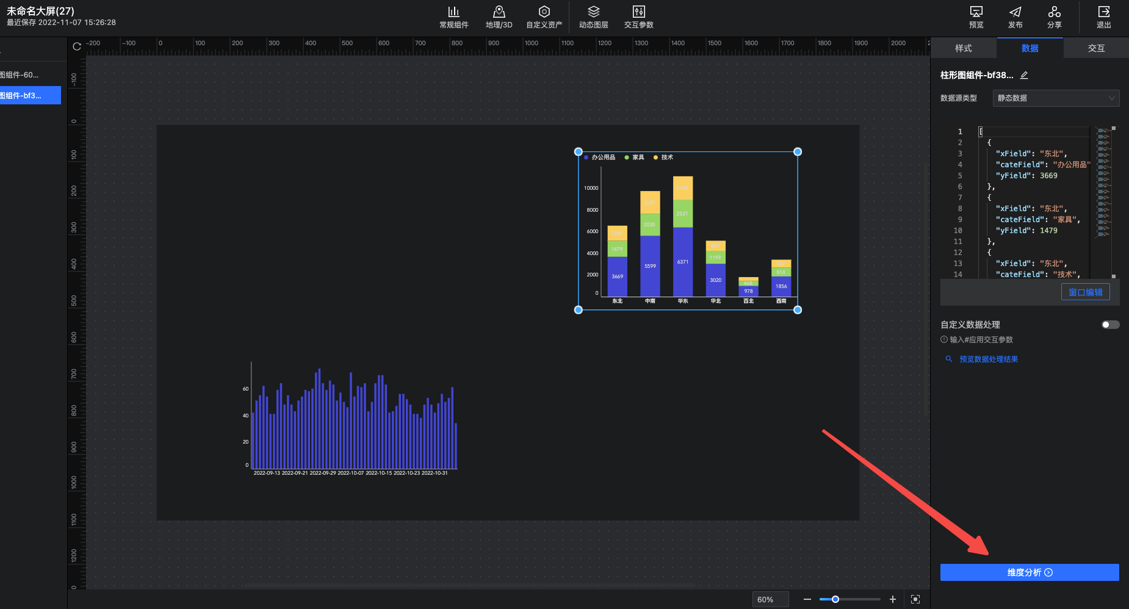Click the pencil icon to rename component

click(1024, 75)
